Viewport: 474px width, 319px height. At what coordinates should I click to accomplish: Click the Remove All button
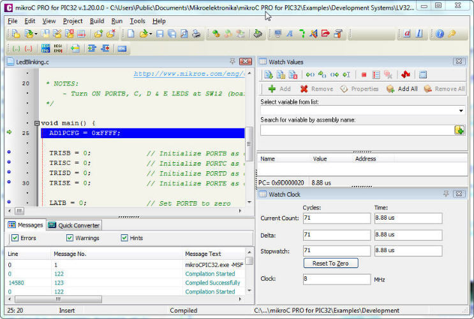click(444, 89)
